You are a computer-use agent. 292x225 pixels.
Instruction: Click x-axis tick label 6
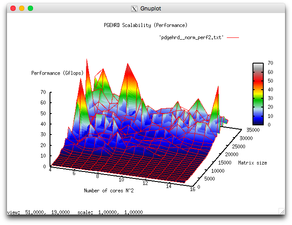tap(74, 173)
